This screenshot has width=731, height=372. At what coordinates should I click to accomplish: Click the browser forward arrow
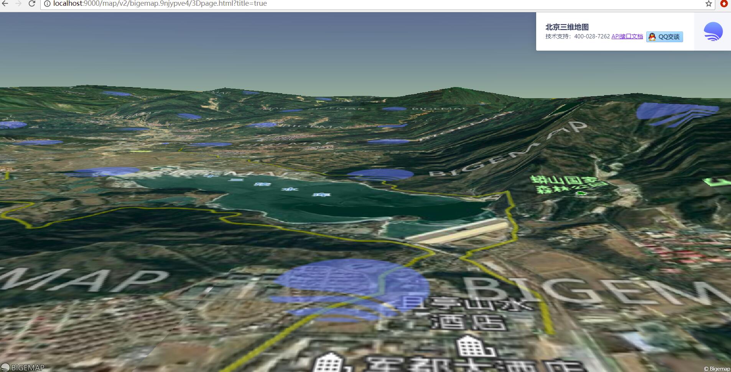pyautogui.click(x=18, y=4)
